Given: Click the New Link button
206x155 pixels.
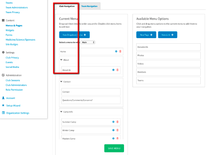Looking at the screenshot, I should tap(168, 35).
